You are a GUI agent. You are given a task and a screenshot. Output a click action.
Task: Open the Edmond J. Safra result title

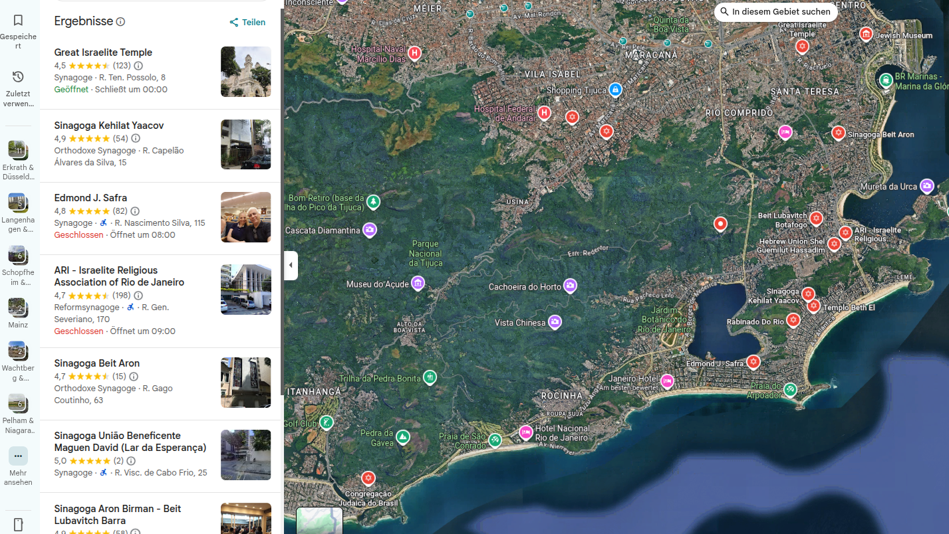pos(90,198)
